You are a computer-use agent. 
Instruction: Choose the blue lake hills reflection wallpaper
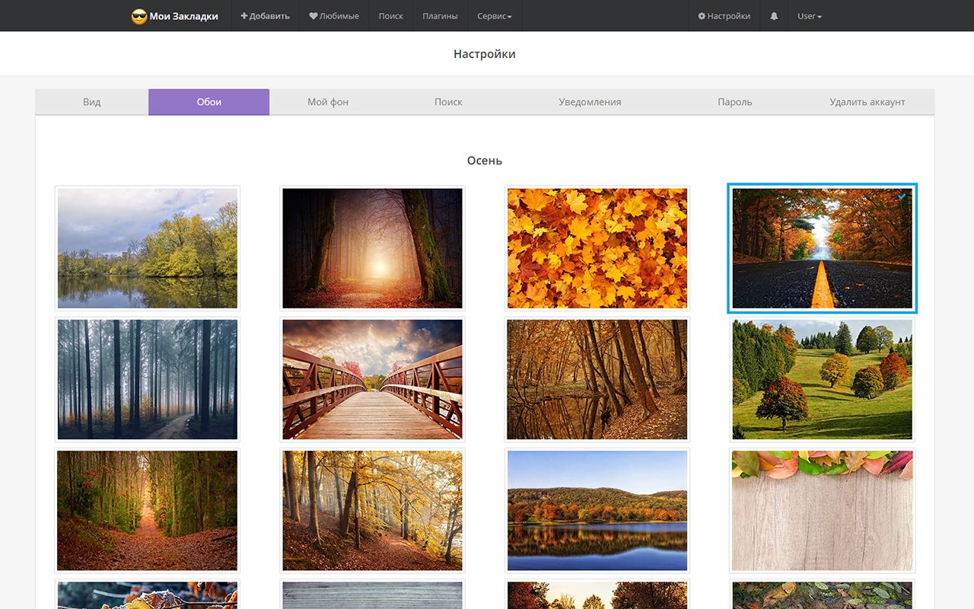(x=597, y=511)
